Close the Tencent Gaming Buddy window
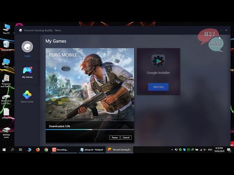234x175 pixels. (226, 30)
